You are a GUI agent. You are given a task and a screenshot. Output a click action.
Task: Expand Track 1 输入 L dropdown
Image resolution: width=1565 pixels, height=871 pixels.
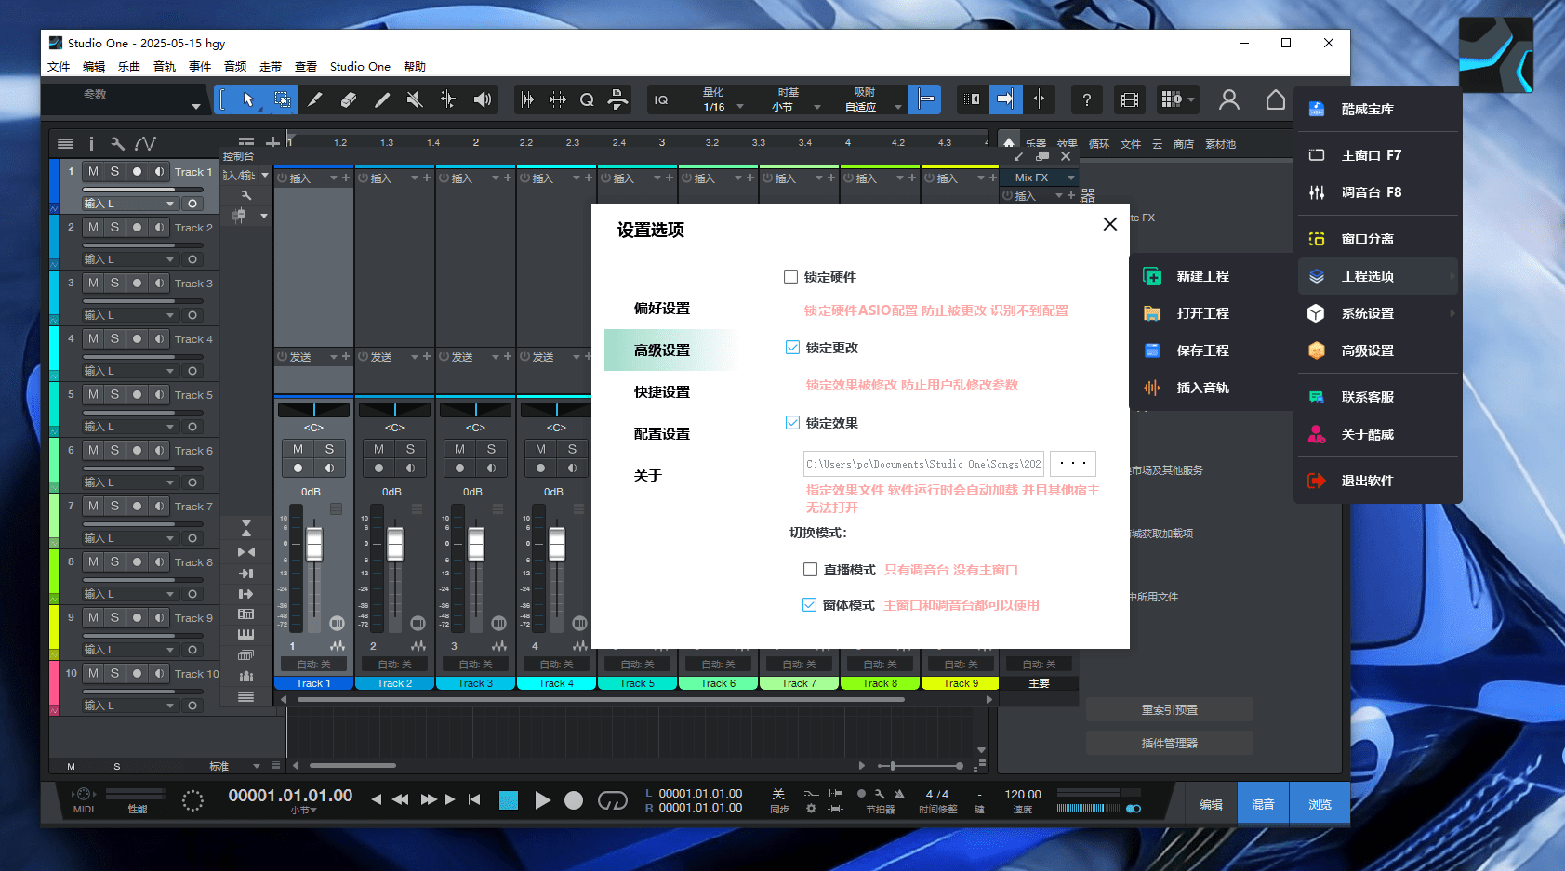point(170,204)
